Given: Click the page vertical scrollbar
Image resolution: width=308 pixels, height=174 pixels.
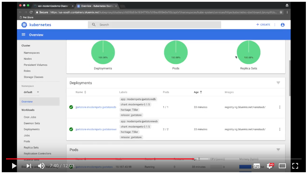Looking at the screenshot, I should click(289, 78).
